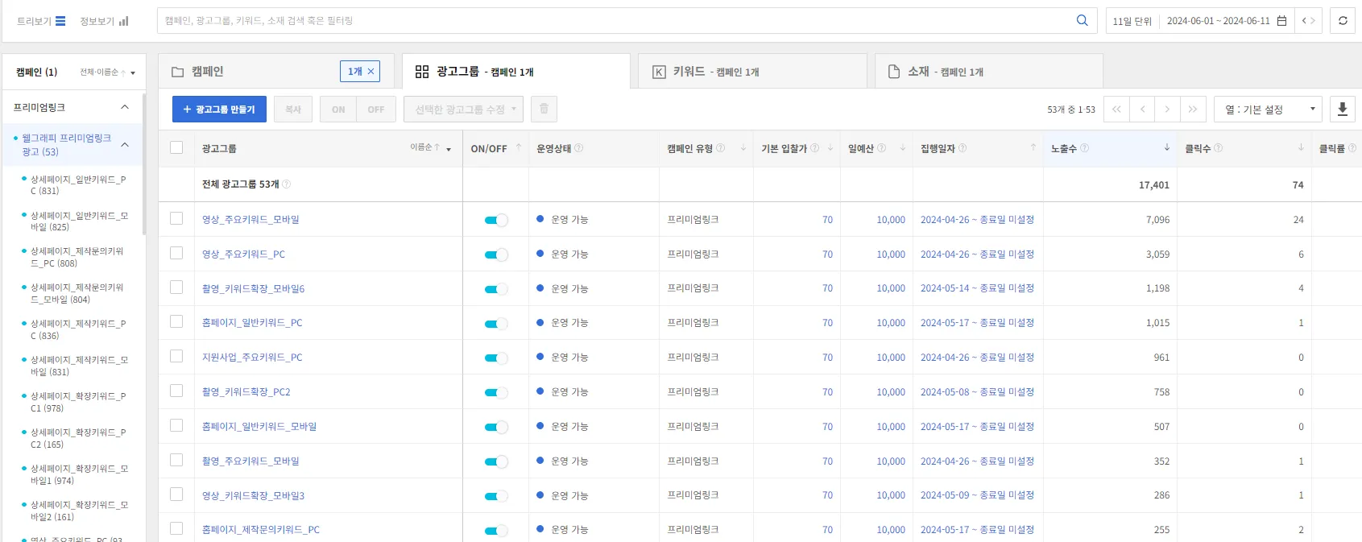Click the 광고그룹 만들기 button

[219, 110]
